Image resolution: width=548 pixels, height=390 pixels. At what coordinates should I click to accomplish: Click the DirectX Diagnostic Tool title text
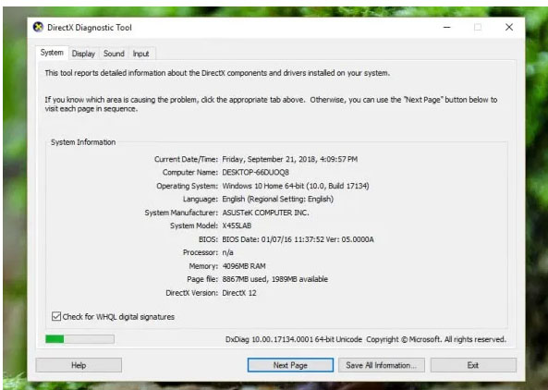click(90, 27)
